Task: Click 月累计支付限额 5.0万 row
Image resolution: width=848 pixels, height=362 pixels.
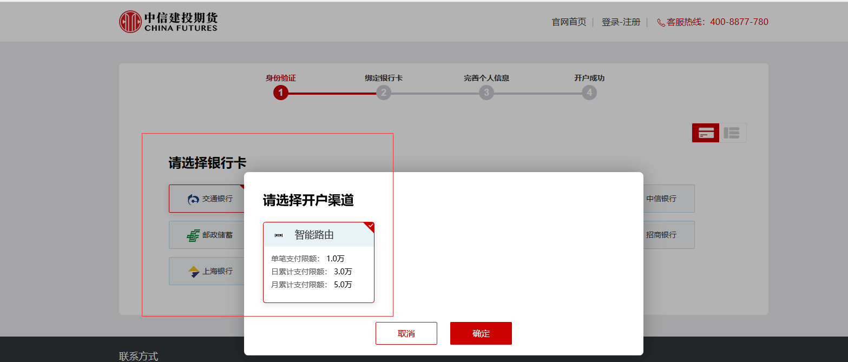Action: pos(312,285)
